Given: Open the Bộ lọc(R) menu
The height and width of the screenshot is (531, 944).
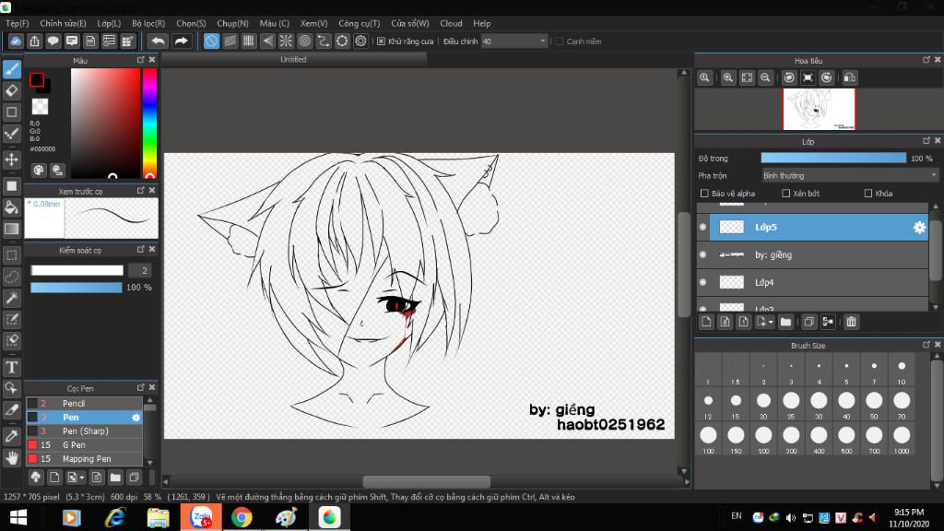Looking at the screenshot, I should pyautogui.click(x=148, y=23).
